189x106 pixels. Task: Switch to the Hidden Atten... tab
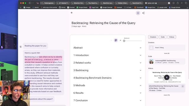pos(121,3)
